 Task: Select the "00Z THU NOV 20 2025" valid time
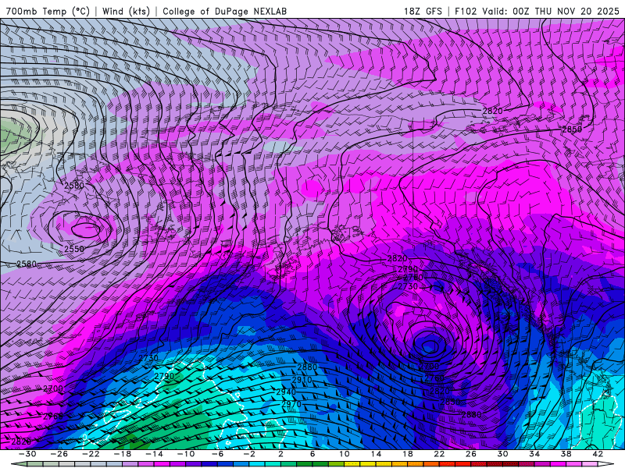pyautogui.click(x=566, y=12)
